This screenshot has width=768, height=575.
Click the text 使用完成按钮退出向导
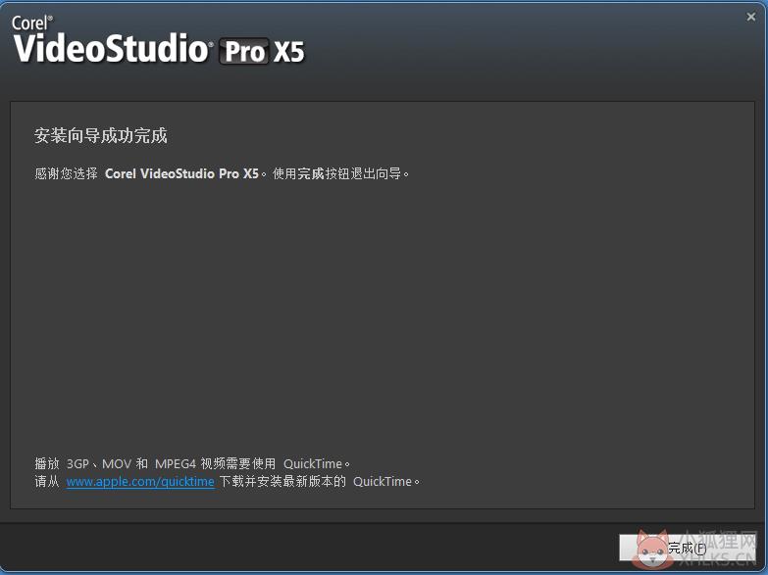click(x=341, y=173)
